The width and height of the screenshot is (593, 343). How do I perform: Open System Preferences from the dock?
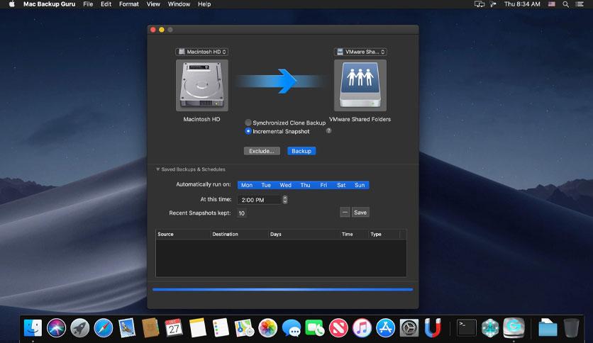(409, 327)
